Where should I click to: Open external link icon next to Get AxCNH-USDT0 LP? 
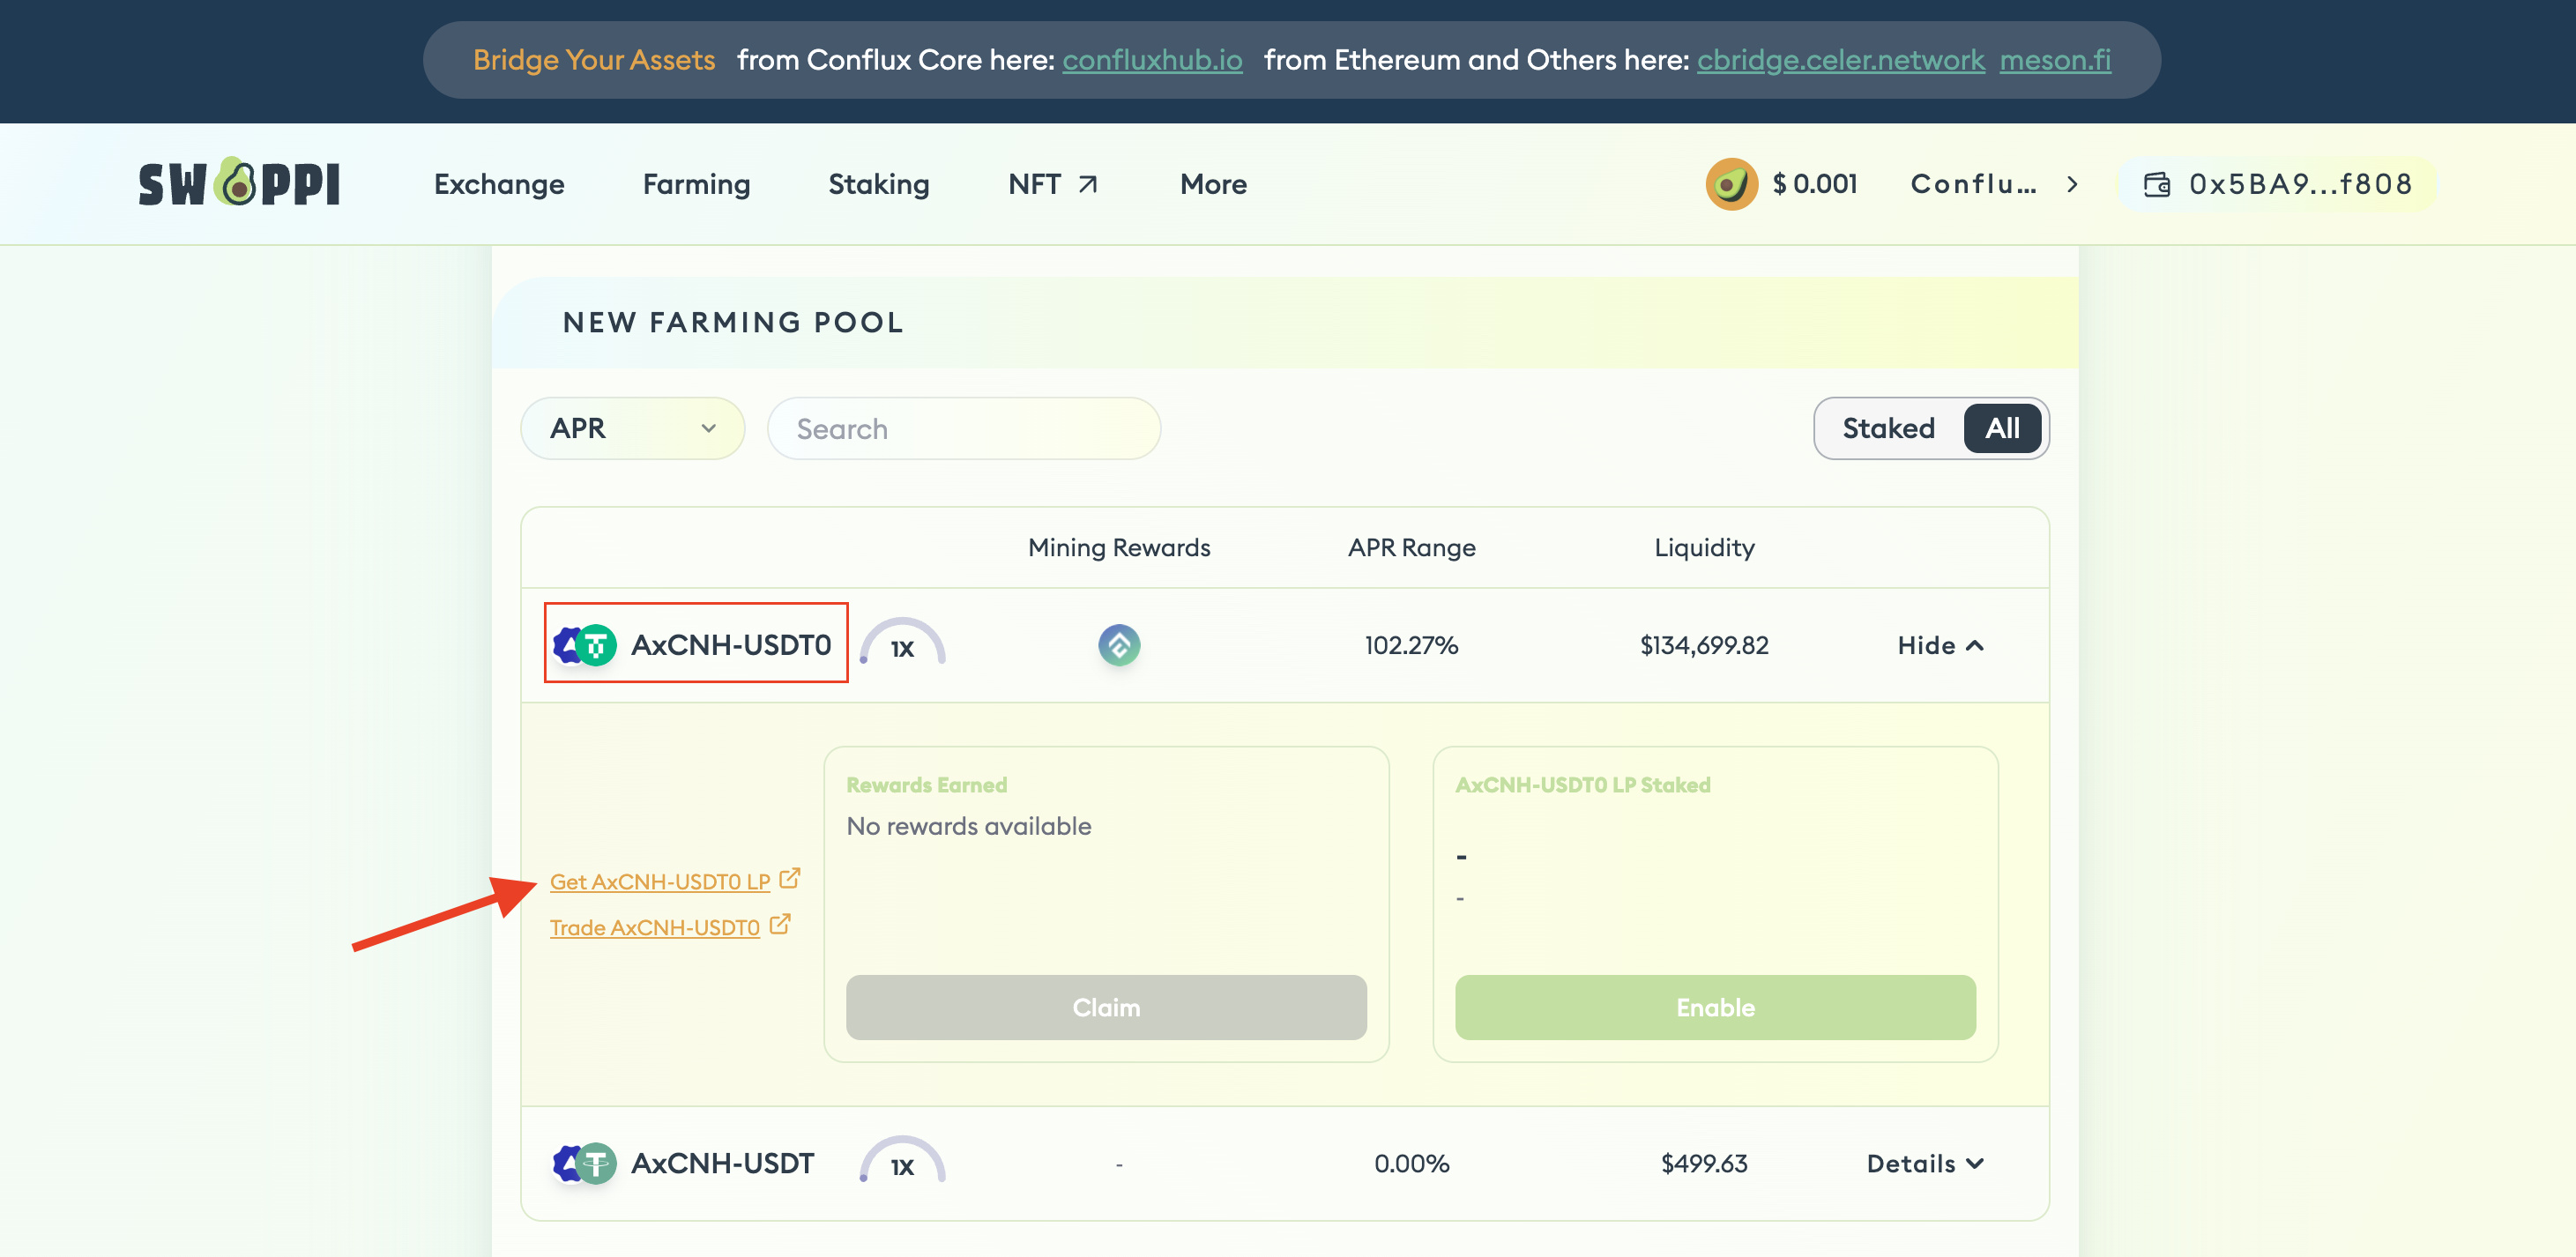click(x=789, y=878)
